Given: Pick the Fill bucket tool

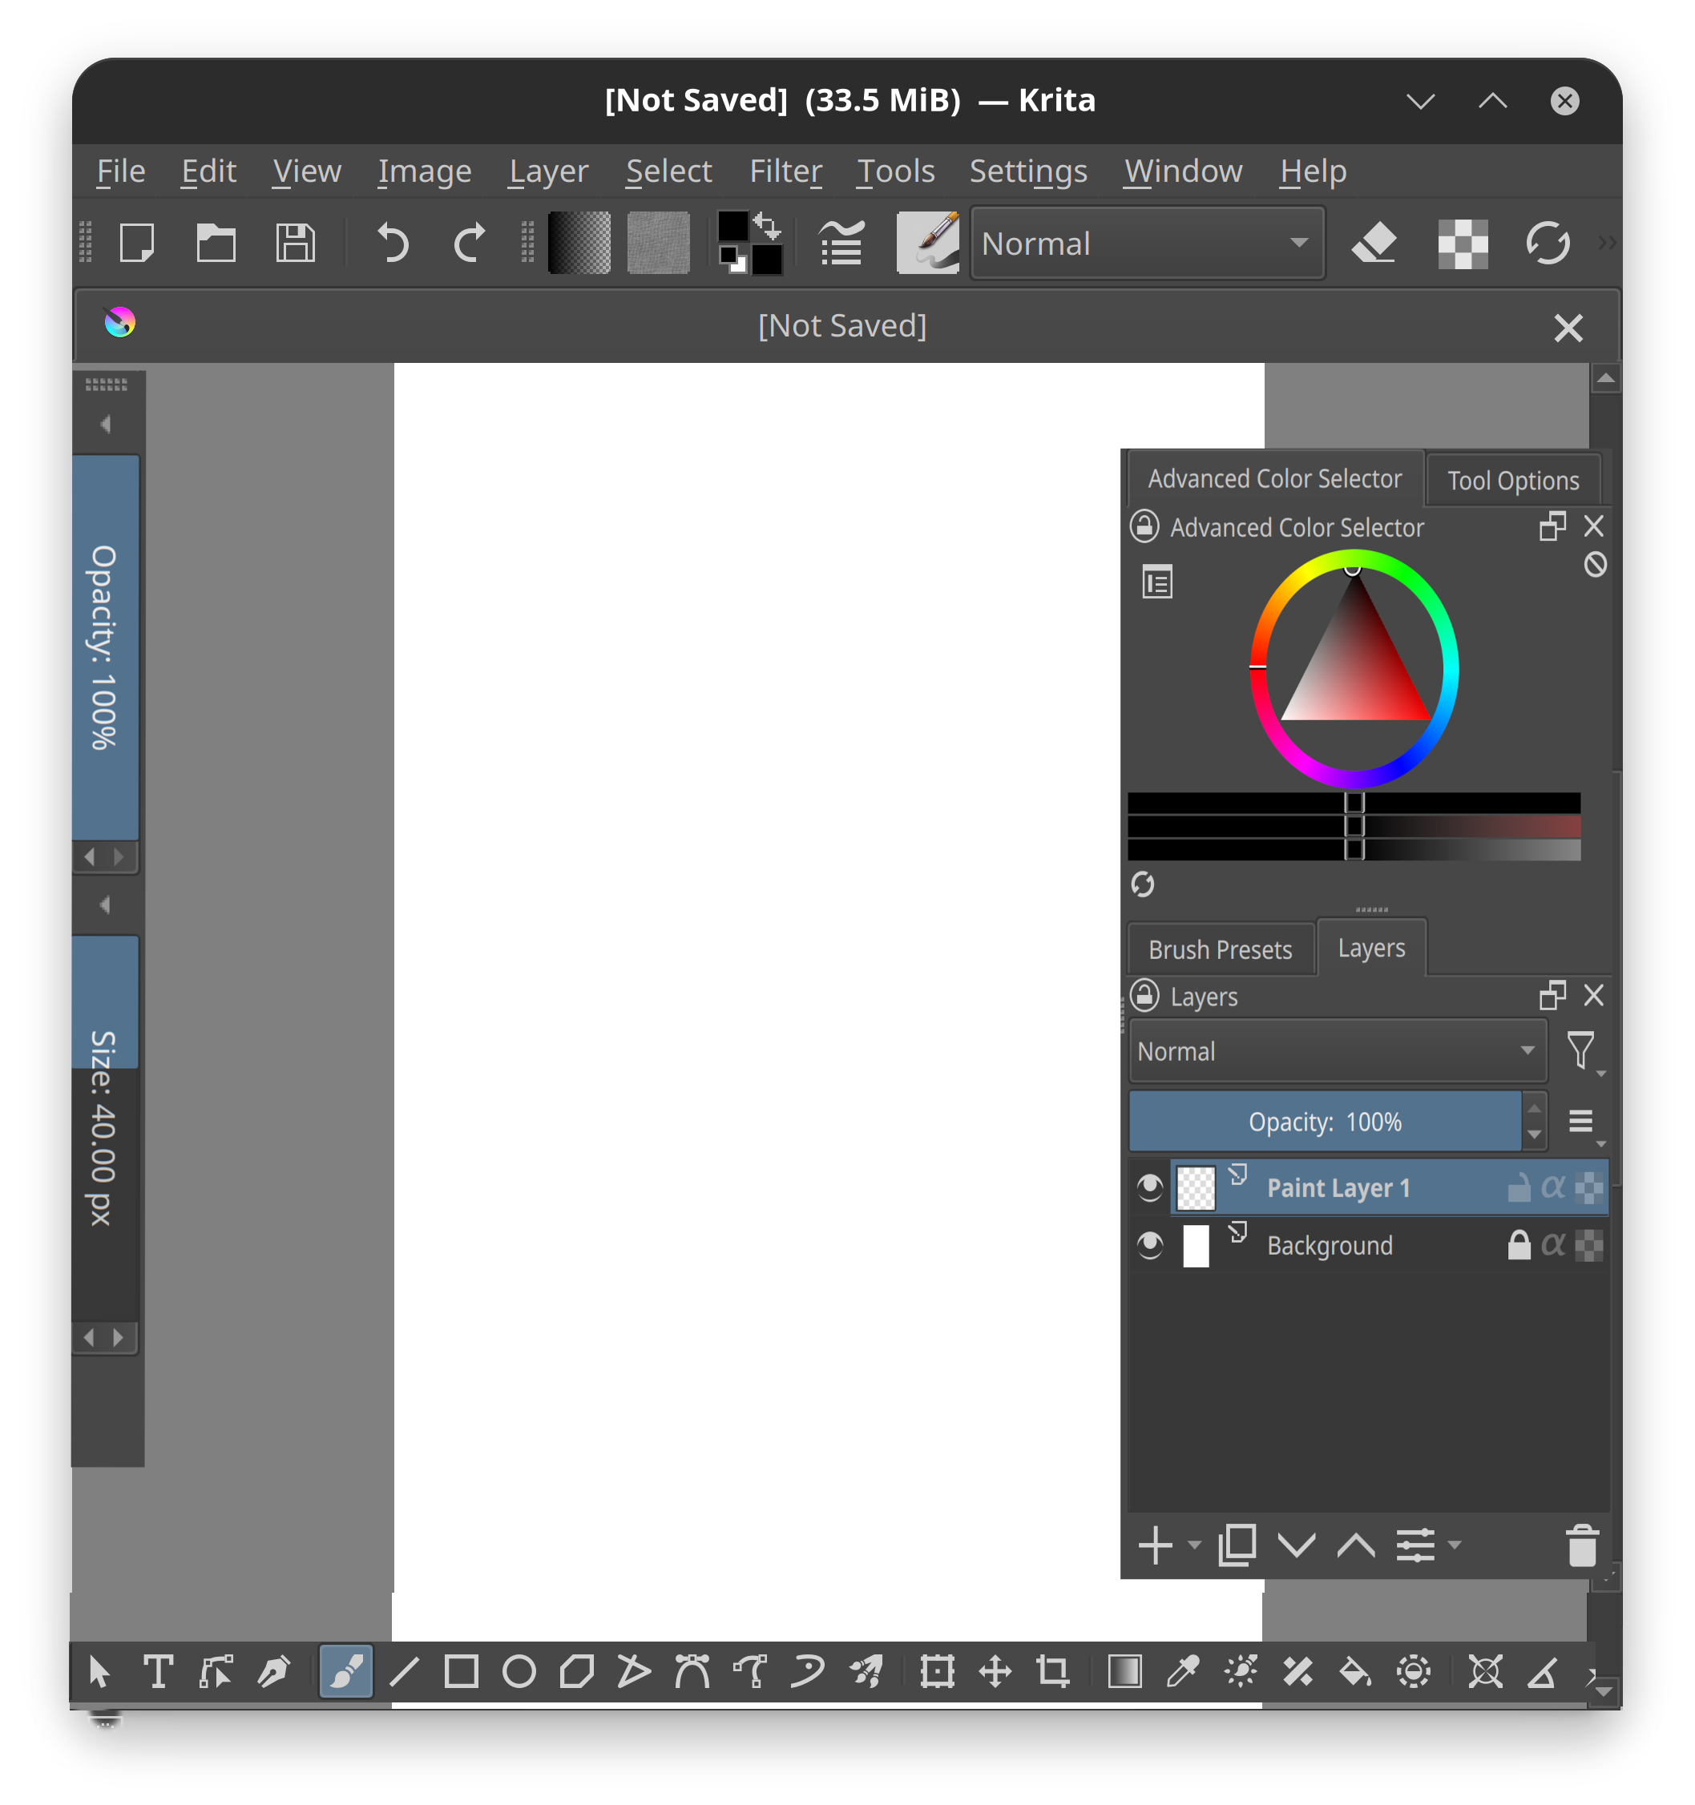Looking at the screenshot, I should 1355,1671.
